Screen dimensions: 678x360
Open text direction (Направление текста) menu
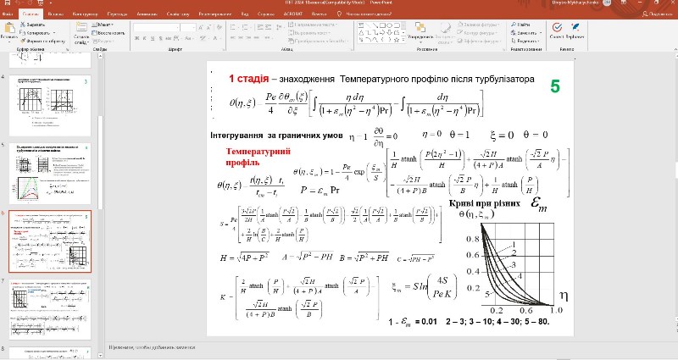314,25
